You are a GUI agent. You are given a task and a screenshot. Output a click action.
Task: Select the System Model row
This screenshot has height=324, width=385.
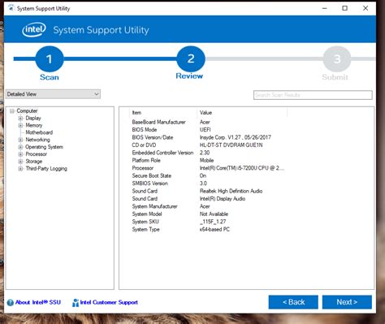(x=209, y=214)
